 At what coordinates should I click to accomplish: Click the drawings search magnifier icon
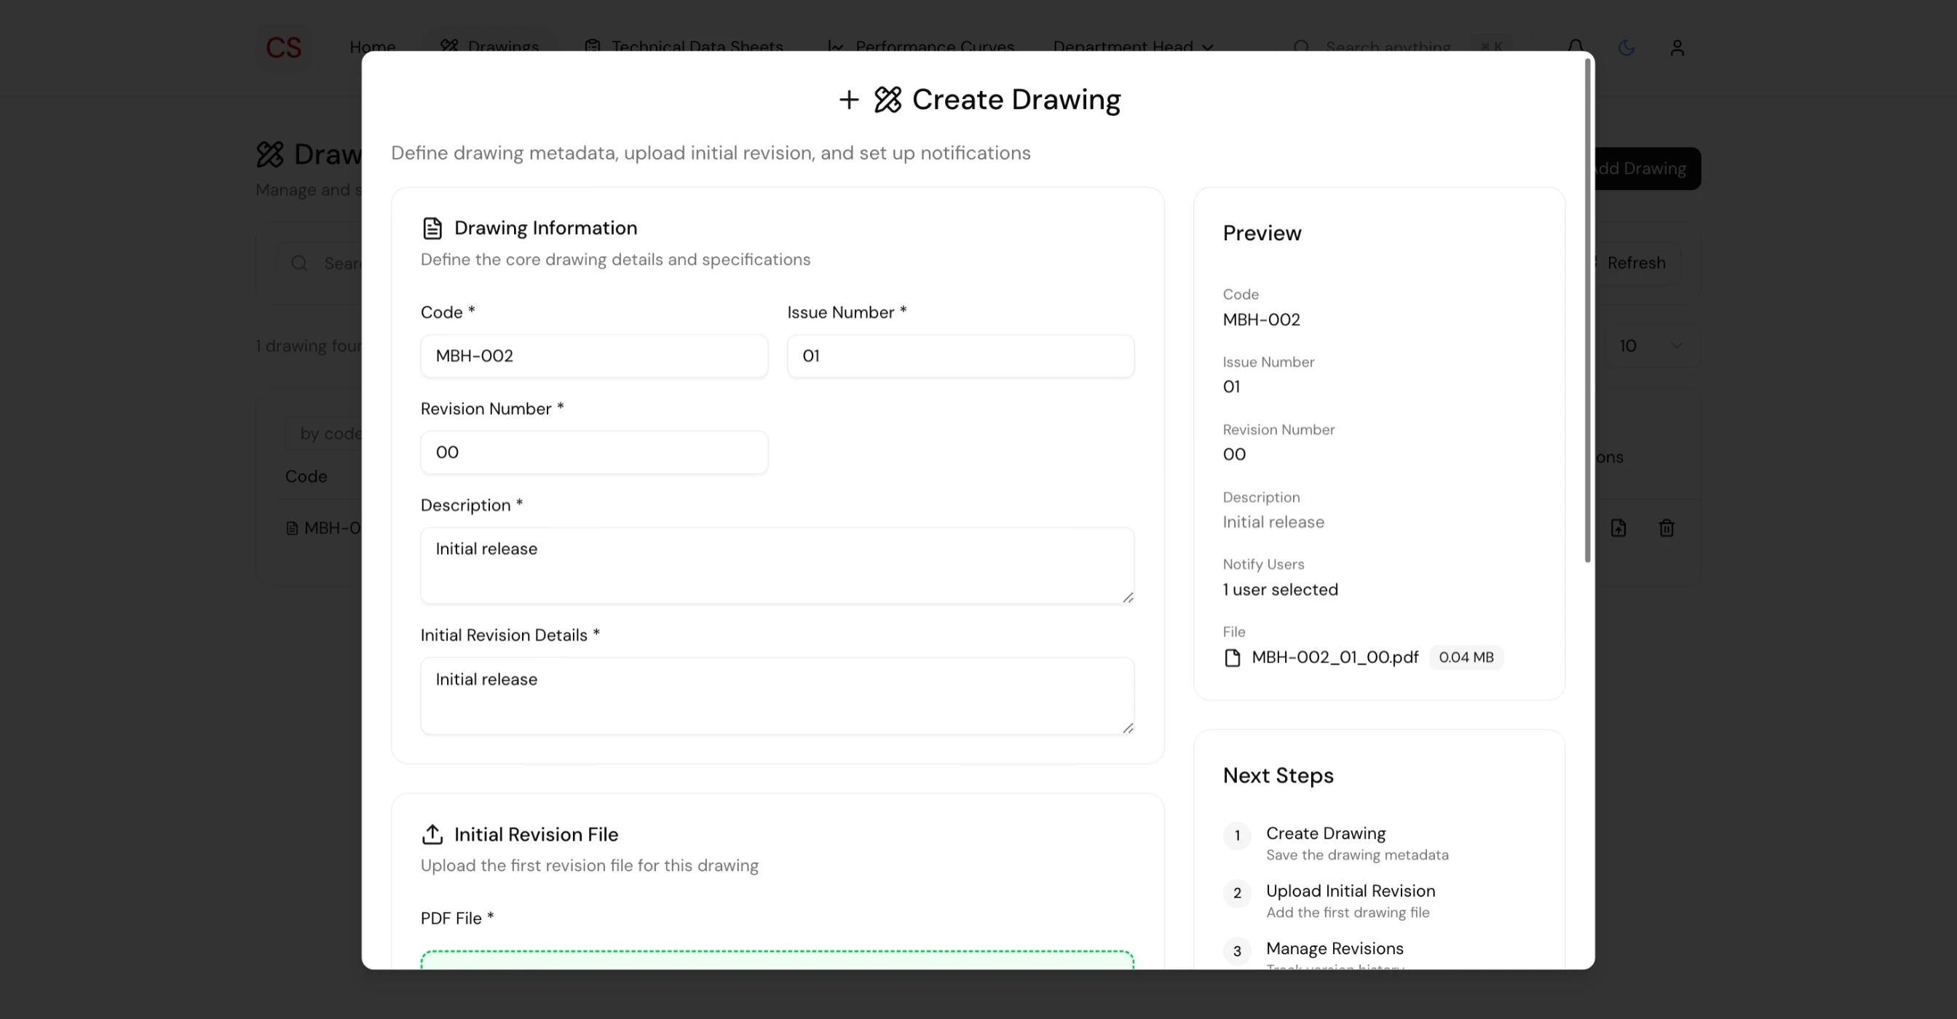click(x=299, y=263)
